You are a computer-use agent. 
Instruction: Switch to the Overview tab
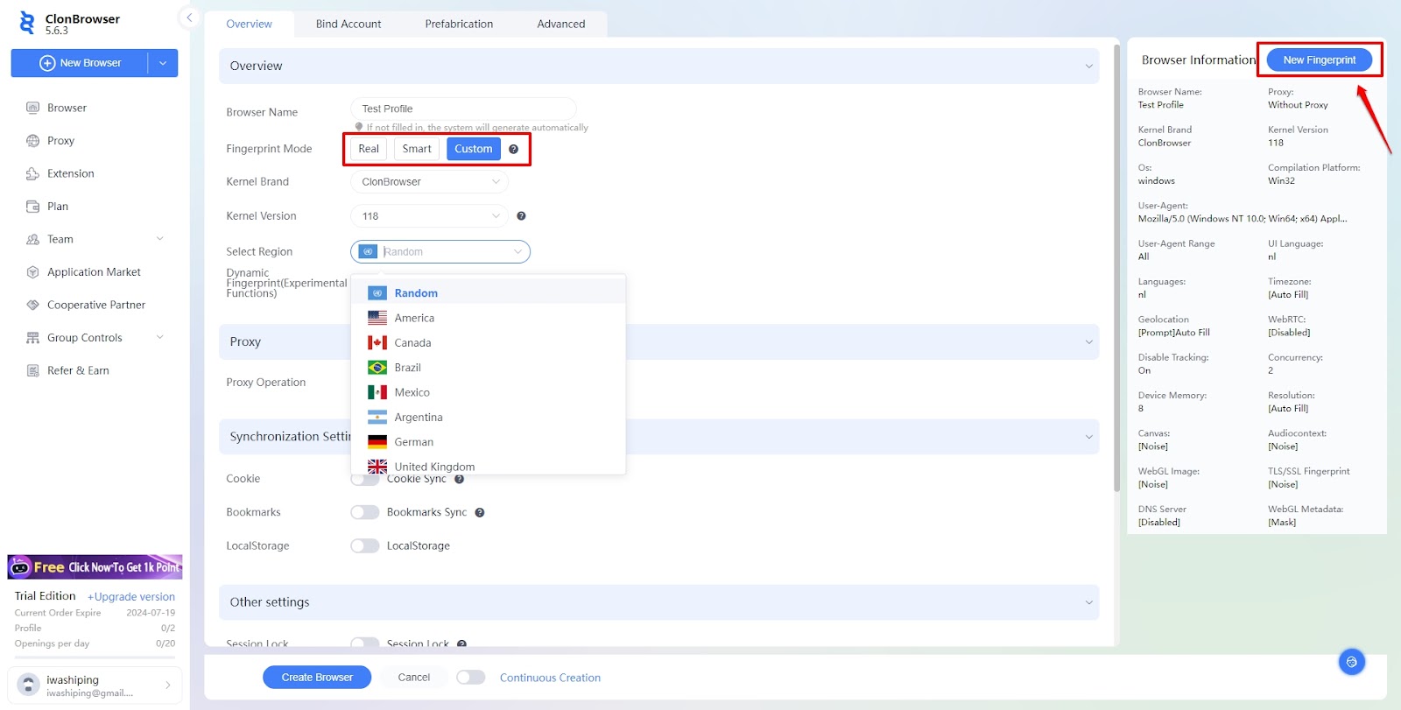coord(249,24)
